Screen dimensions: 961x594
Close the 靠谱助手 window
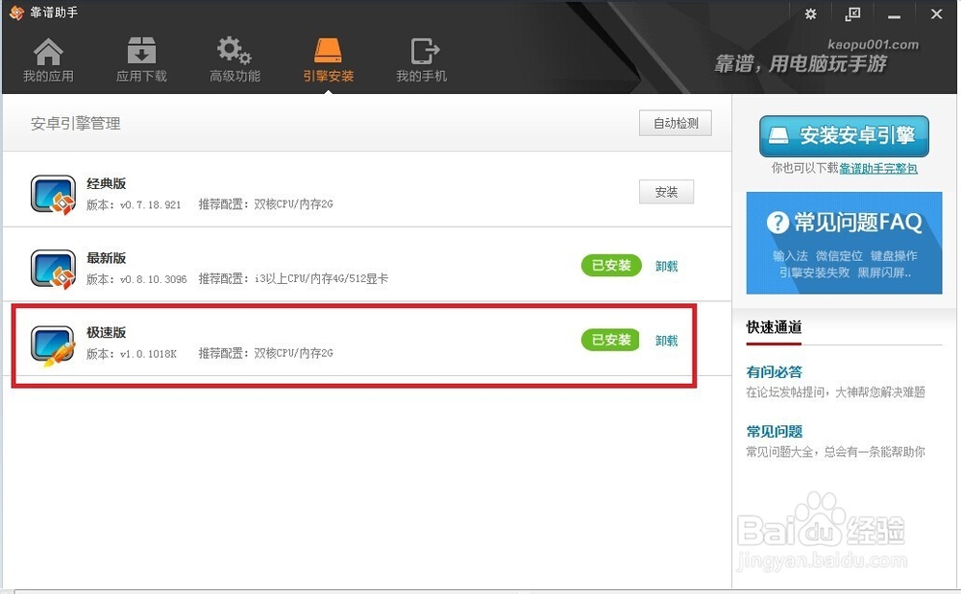click(936, 13)
